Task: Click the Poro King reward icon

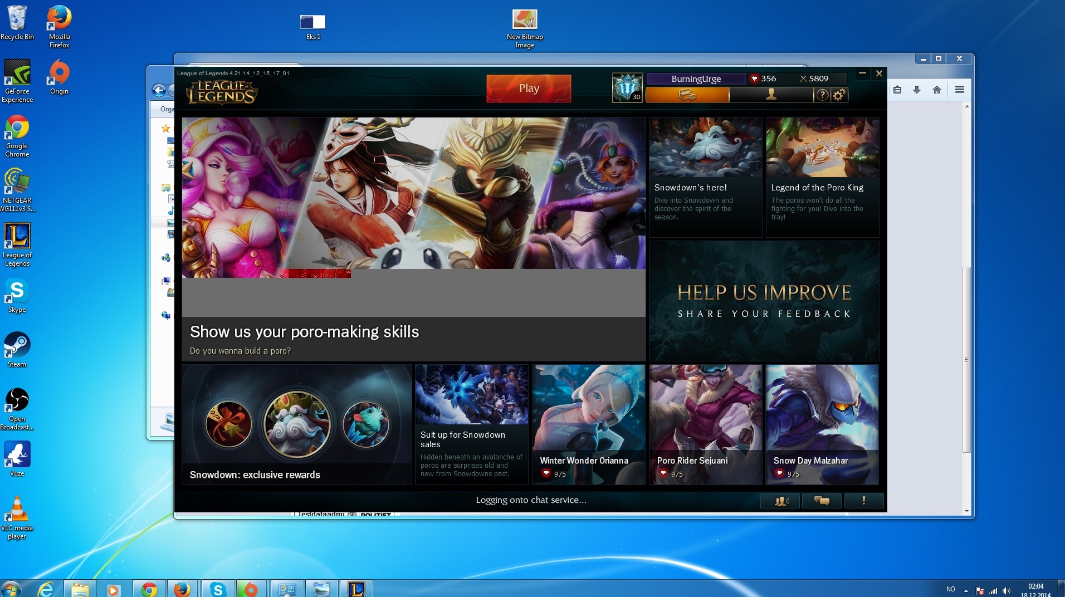Action: click(297, 424)
